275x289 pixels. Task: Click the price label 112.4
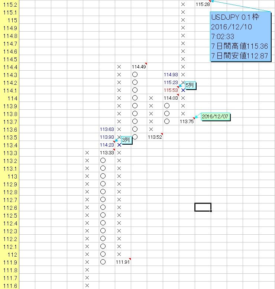[x=10, y=224]
